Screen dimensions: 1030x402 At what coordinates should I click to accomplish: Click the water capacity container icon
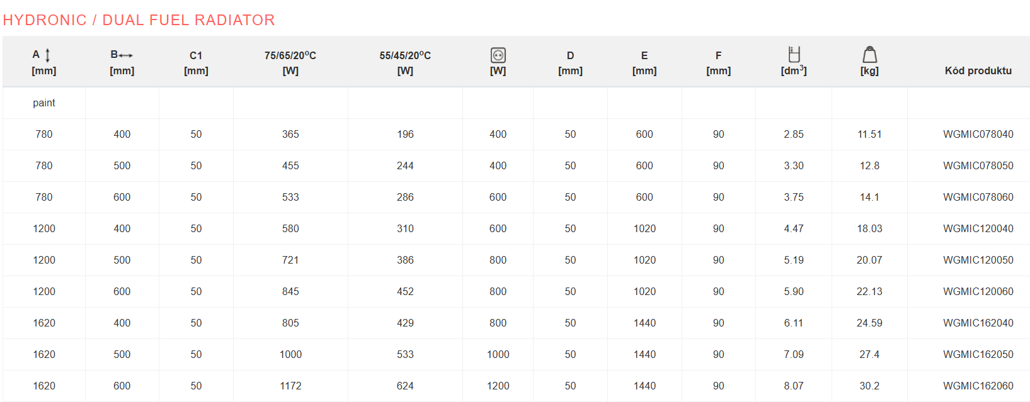click(794, 54)
